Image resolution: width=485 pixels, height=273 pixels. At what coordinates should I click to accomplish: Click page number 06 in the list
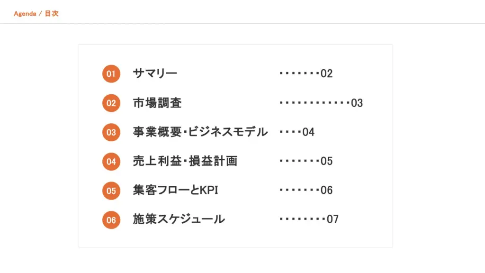327,191
